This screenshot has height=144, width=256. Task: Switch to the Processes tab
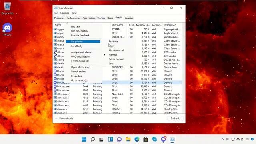click(x=59, y=18)
